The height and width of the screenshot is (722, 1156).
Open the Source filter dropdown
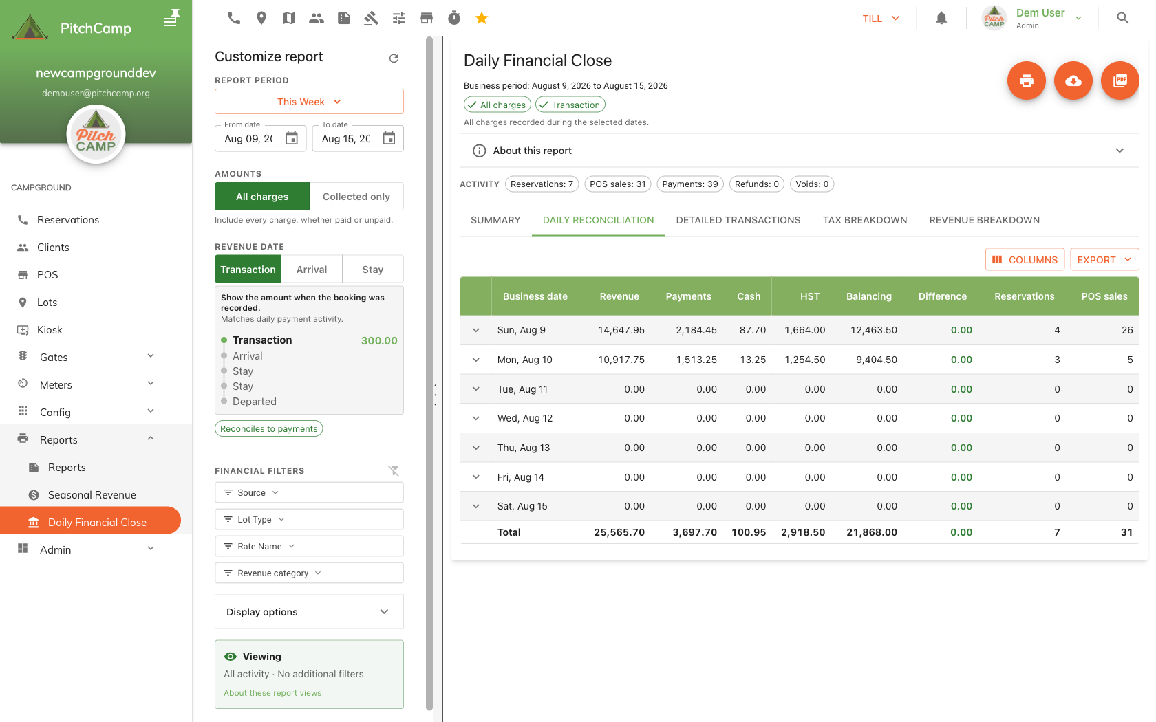(x=309, y=492)
